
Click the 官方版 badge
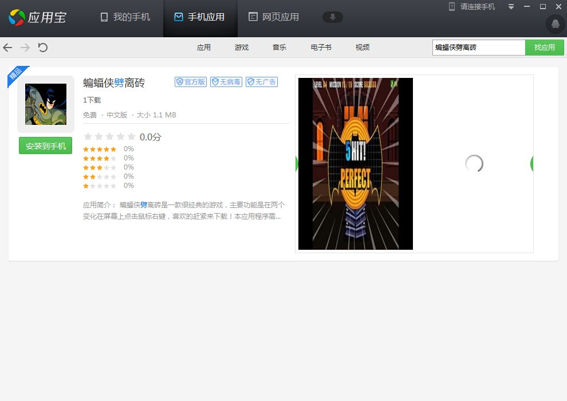[191, 82]
